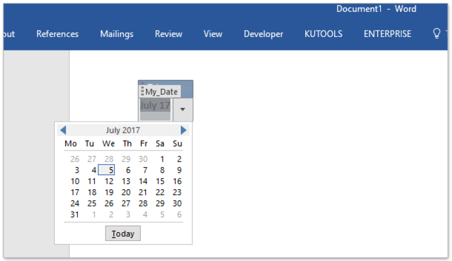This screenshot has width=452, height=261.
Task: Advance to next month in calendar
Action: (183, 130)
